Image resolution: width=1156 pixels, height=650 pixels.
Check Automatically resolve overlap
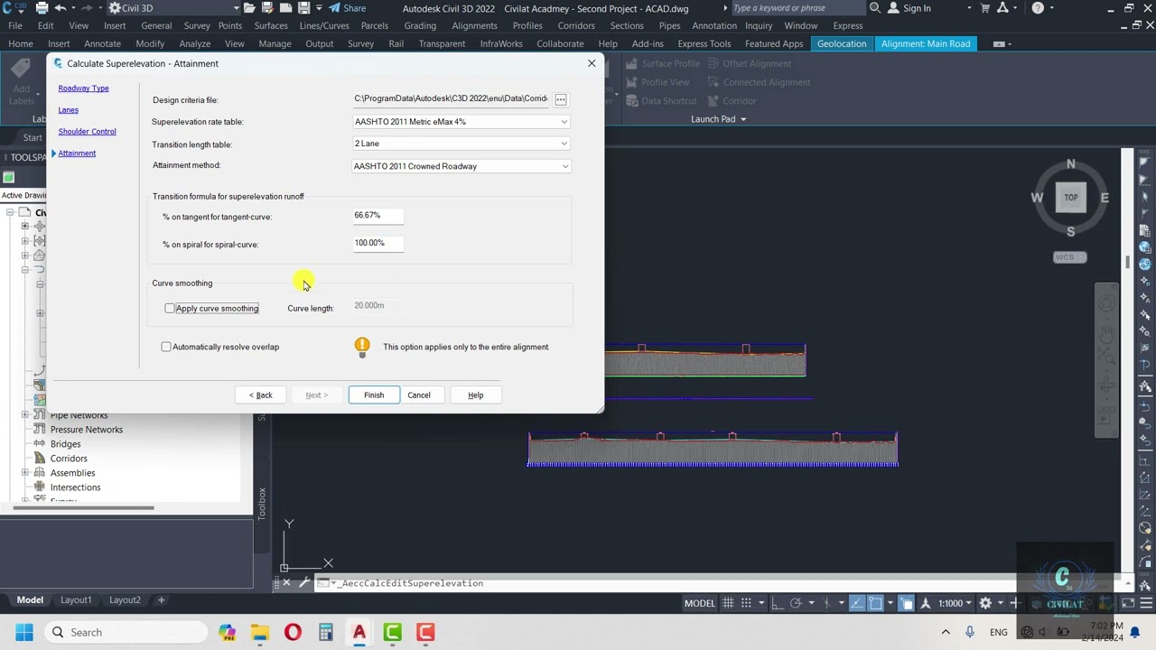point(166,347)
